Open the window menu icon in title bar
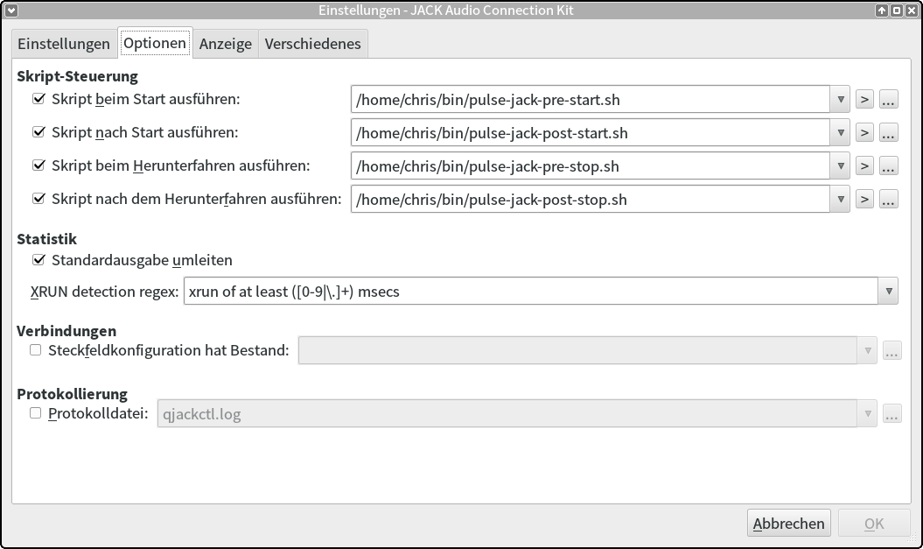The image size is (923, 549). (11, 10)
